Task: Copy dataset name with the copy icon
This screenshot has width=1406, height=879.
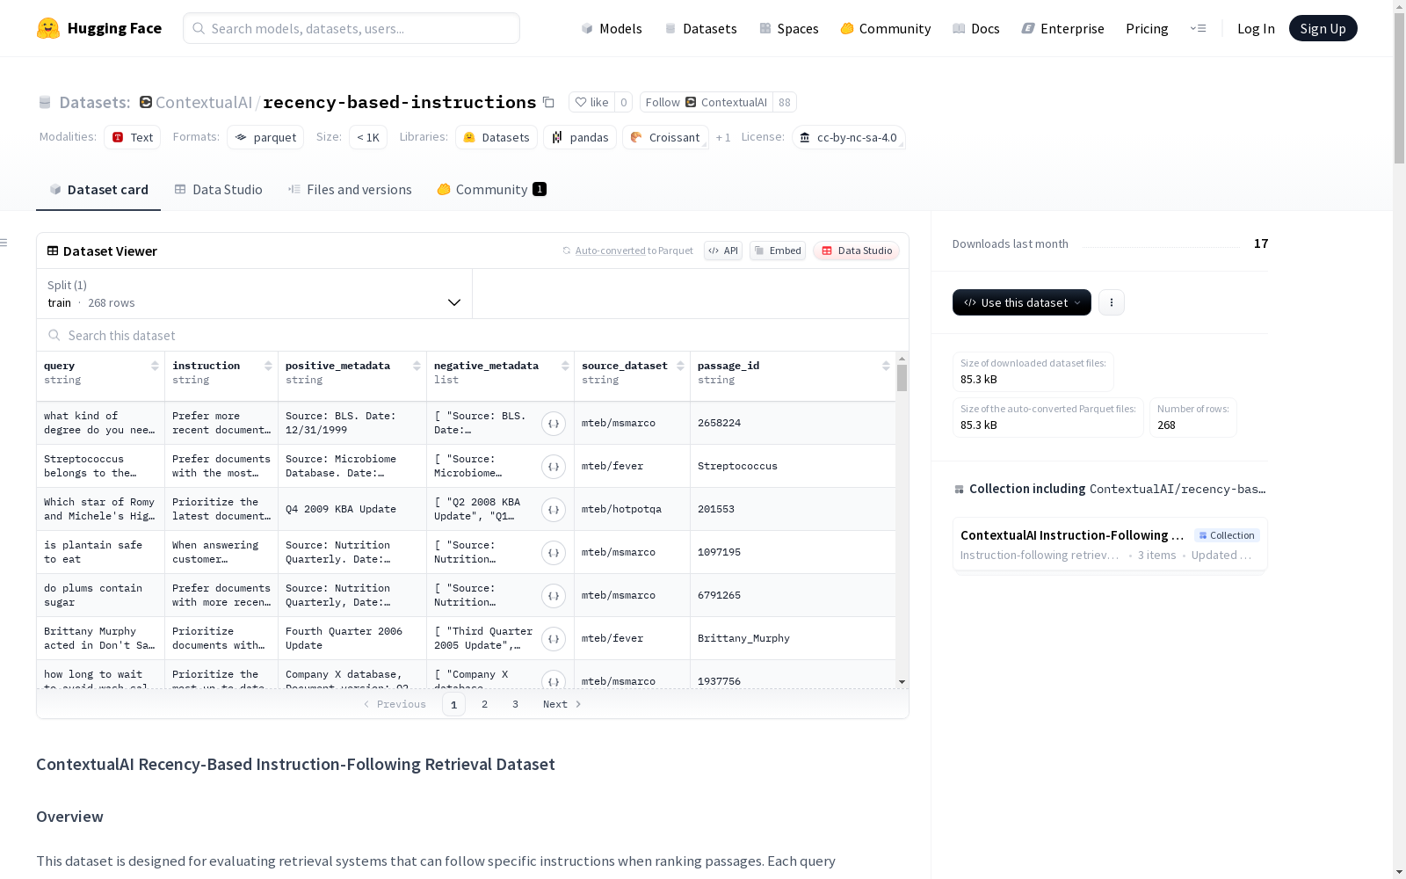Action: [x=548, y=102]
